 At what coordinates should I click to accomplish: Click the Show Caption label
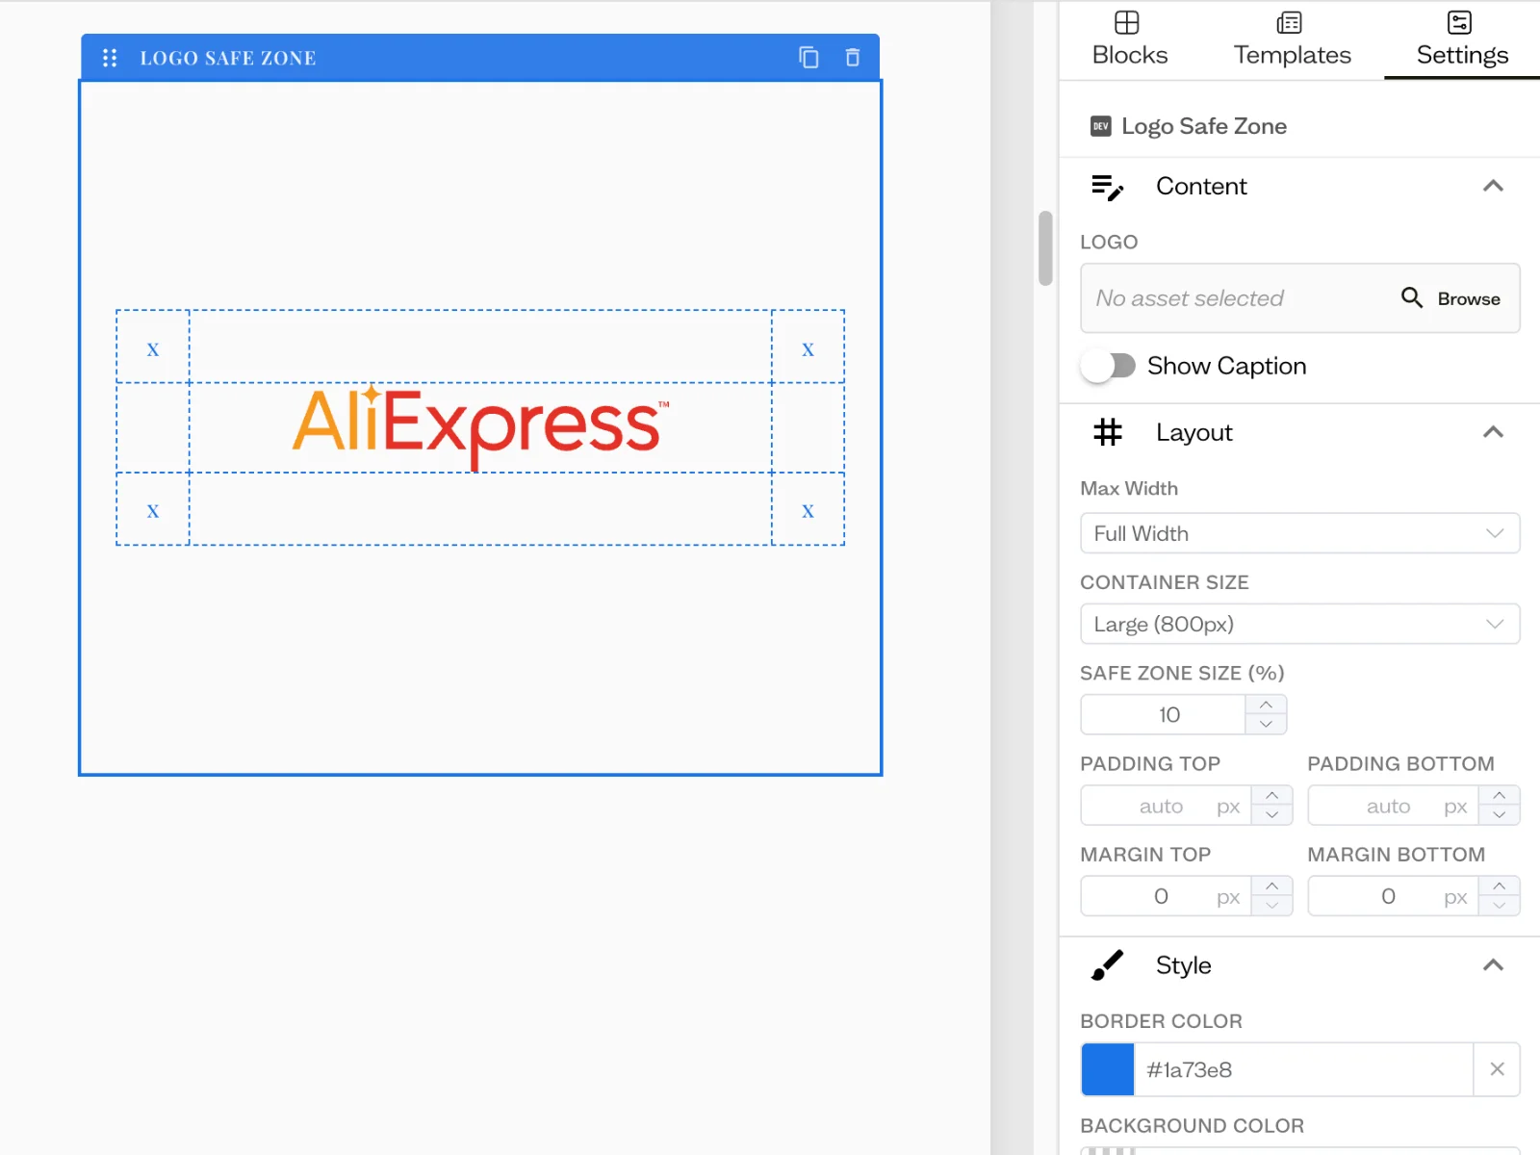(1227, 366)
